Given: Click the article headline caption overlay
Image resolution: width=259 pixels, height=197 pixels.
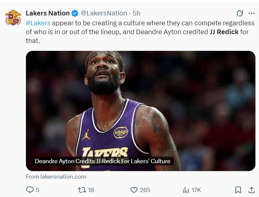Looking at the screenshot, I should tap(103, 161).
